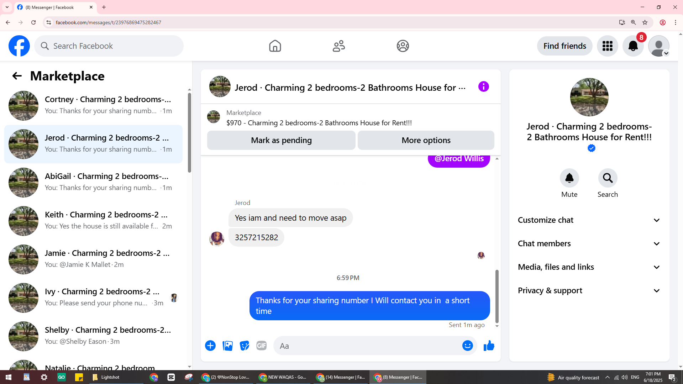Switch to (14) Messenger taskbar window
683x384 pixels.
[x=341, y=377]
